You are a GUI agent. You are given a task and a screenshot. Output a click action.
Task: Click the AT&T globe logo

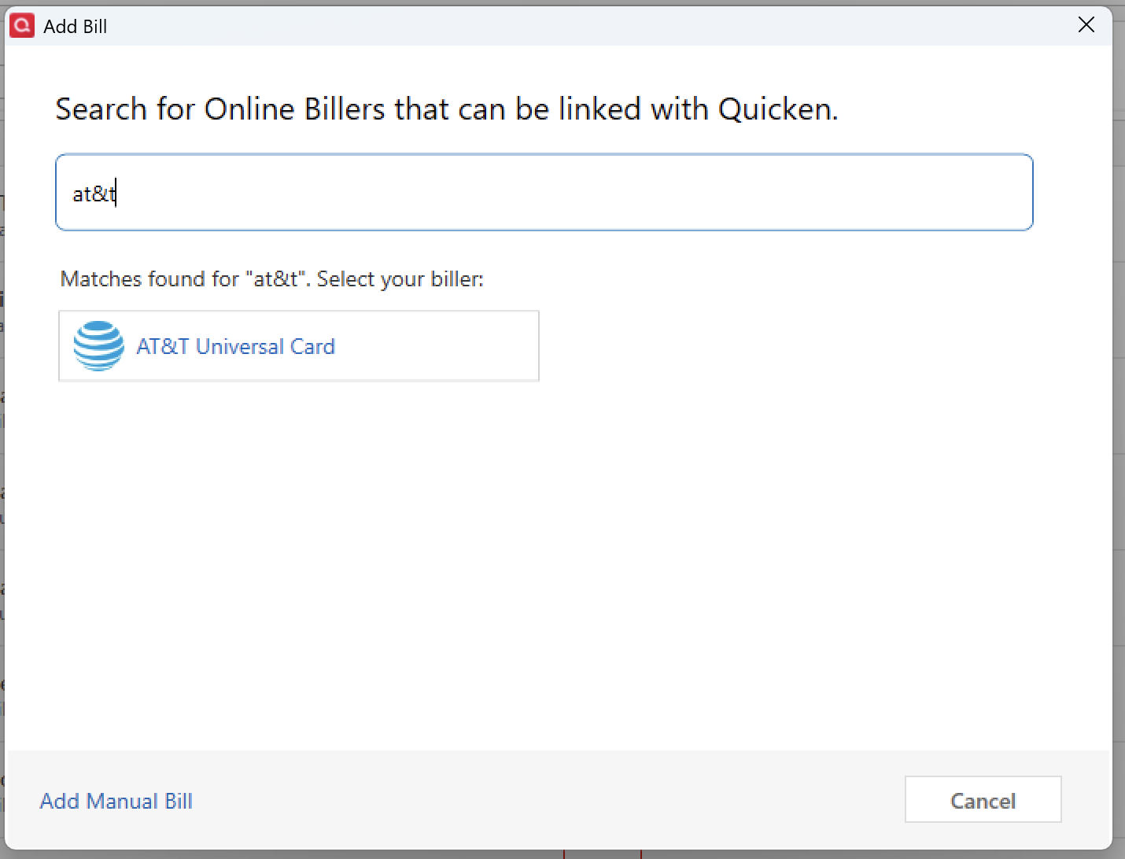(x=98, y=346)
